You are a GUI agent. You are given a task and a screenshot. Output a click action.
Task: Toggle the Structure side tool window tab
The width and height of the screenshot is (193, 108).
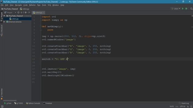pos(2,31)
